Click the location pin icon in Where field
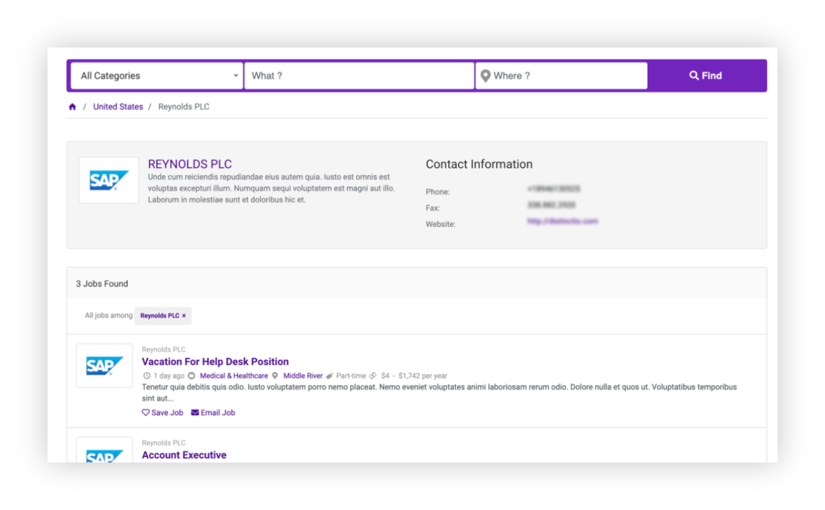 tap(486, 76)
